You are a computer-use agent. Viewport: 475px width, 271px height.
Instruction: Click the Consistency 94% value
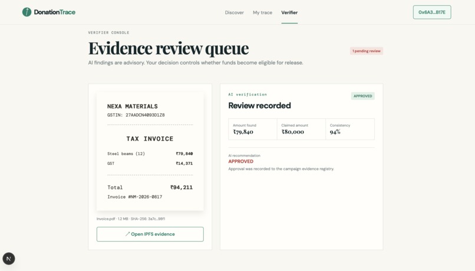(x=335, y=132)
